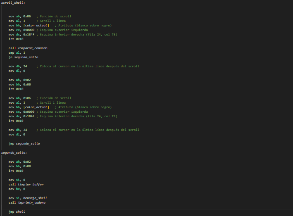Click the 'segundo_salto:' label definition
The height and width of the screenshot is (216, 293).
tap(14, 152)
